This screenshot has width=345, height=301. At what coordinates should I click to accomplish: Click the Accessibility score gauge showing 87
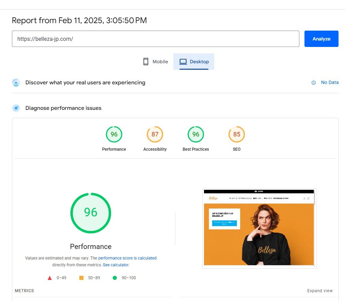point(155,134)
